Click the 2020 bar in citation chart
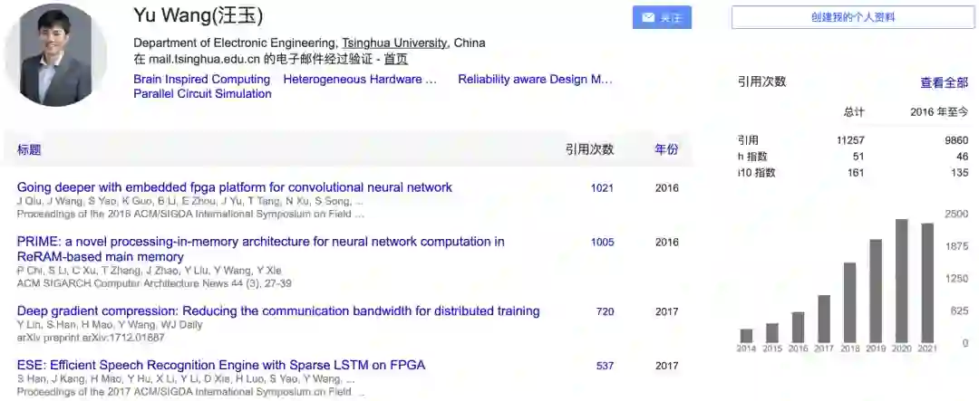 [x=902, y=281]
